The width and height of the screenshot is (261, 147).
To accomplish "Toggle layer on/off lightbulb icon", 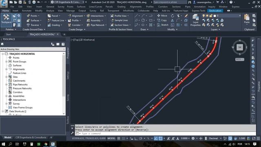I will click(203, 16).
